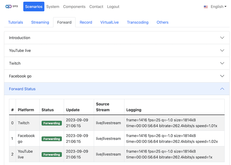The height and width of the screenshot is (165, 231).
Task: Click the Twitch row Forwarding badge
Action: 52,123
